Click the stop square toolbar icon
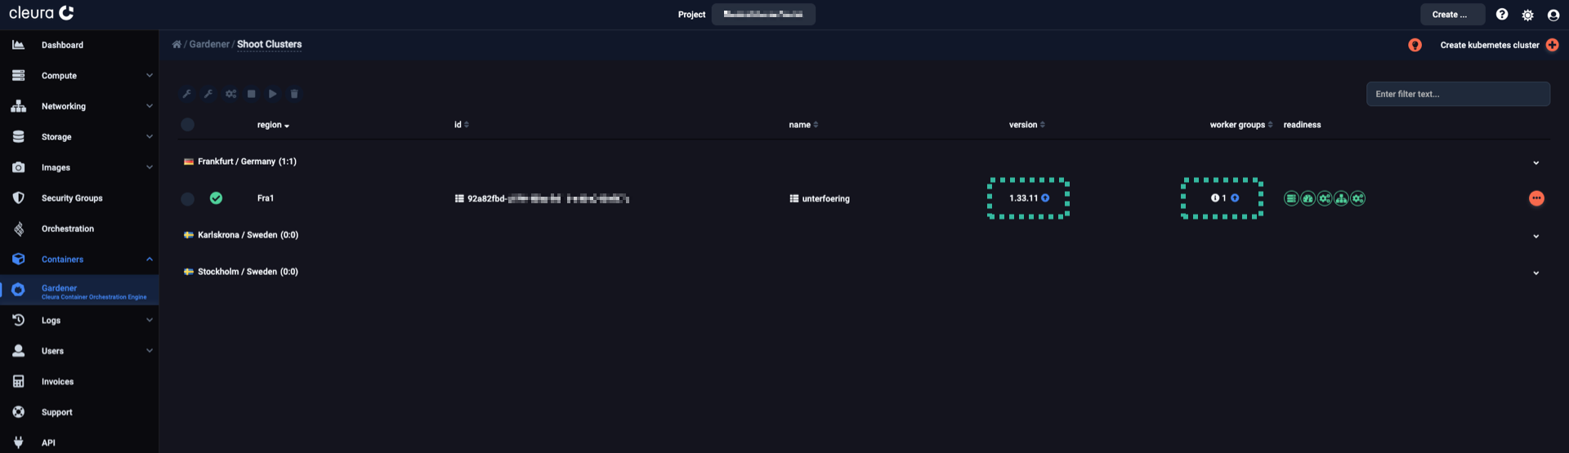 tap(252, 94)
